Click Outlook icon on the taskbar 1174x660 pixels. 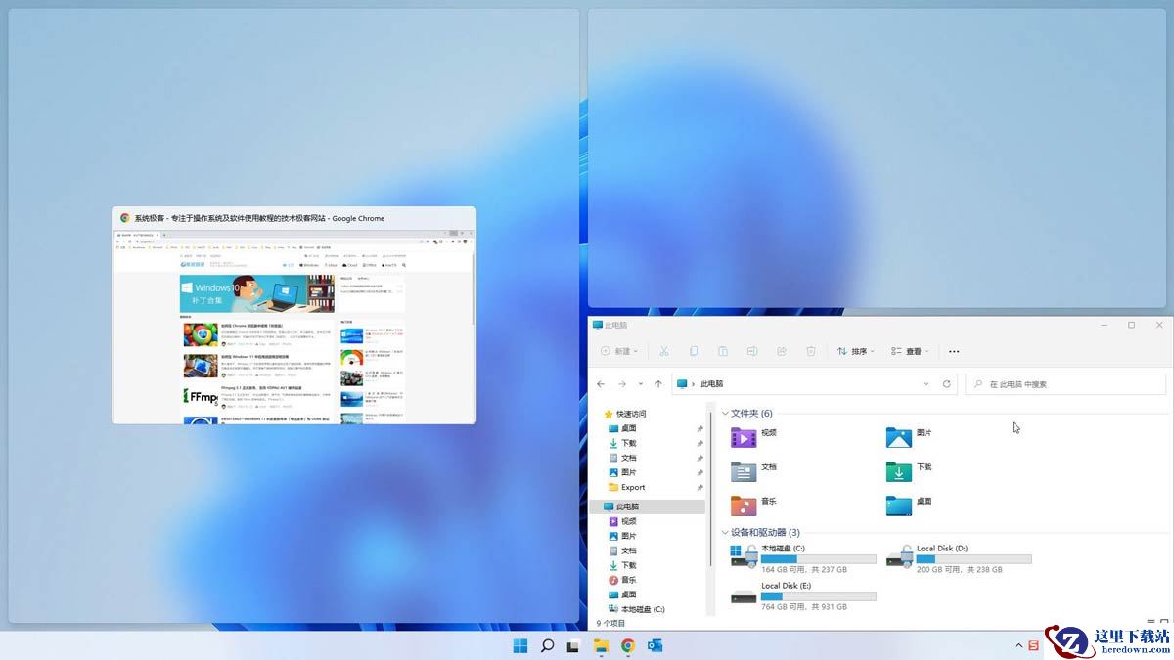(655, 645)
